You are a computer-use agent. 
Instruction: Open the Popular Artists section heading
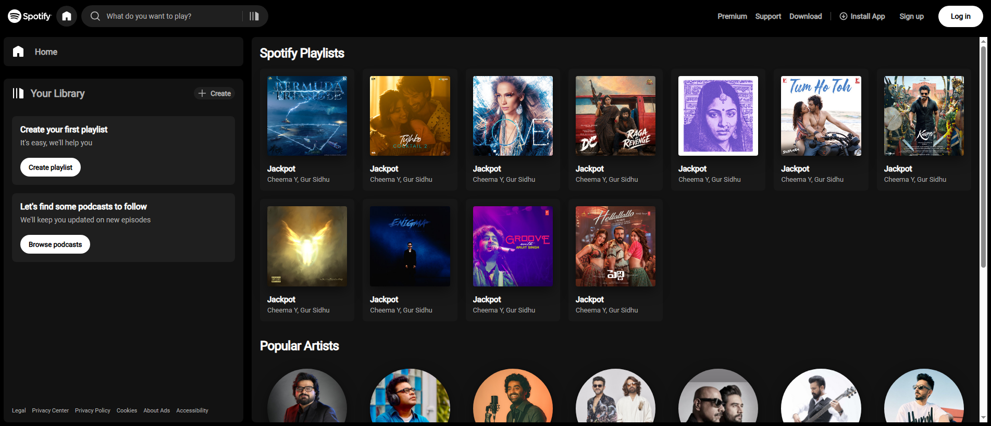(x=299, y=346)
